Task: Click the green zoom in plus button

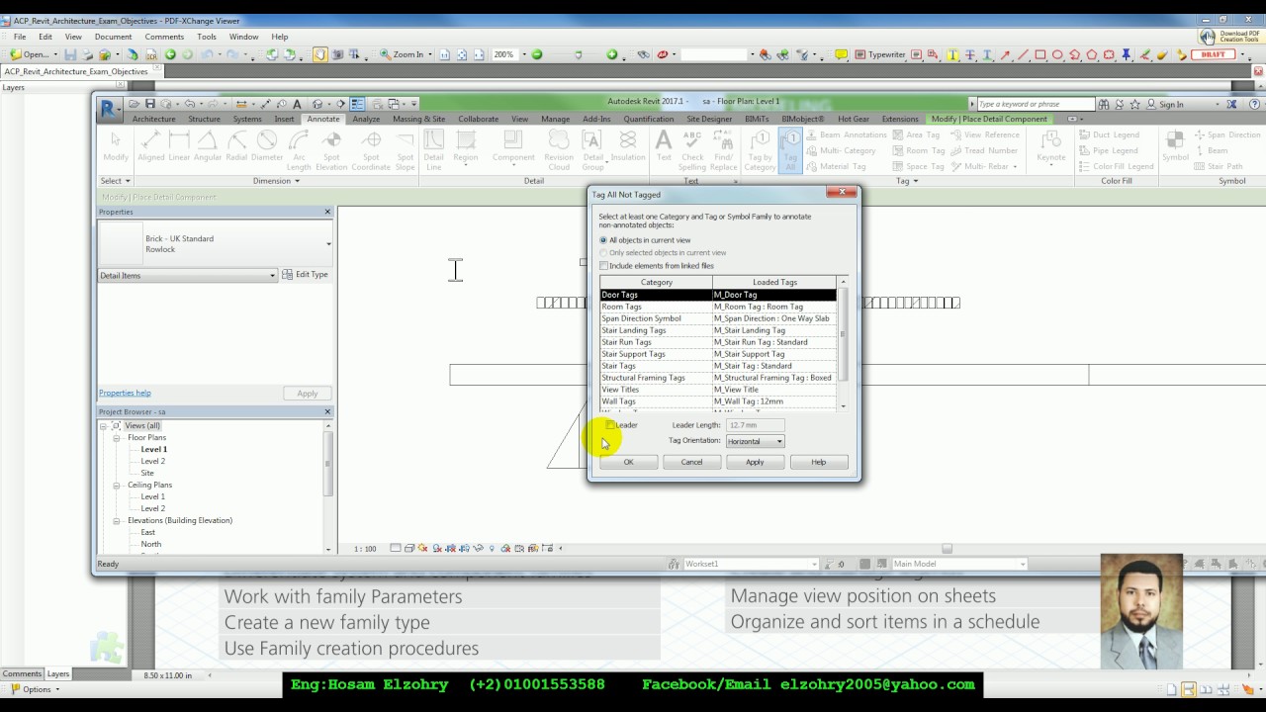Action: coord(612,54)
